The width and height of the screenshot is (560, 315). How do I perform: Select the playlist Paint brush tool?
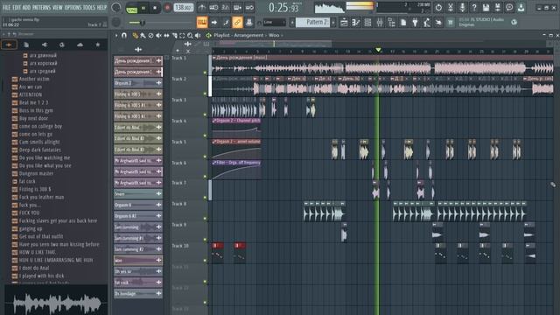[x=143, y=35]
